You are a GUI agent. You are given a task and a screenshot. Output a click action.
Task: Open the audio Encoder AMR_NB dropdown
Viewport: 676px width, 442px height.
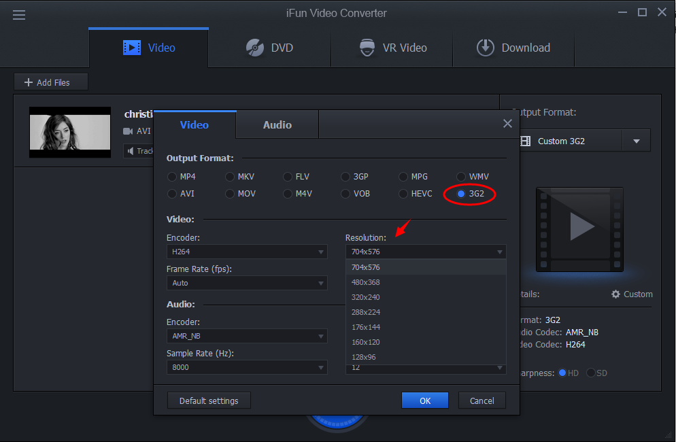247,336
